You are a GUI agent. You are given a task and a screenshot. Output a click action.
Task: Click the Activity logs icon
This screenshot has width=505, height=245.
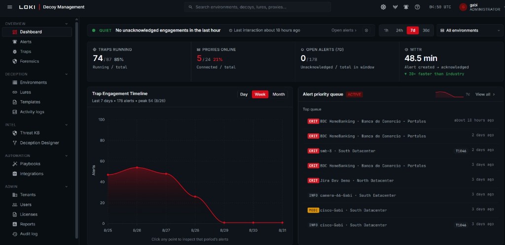click(14, 112)
